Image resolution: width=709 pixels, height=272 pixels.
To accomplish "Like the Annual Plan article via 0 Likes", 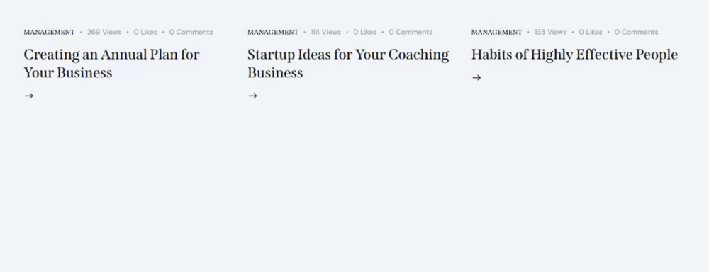I will pyautogui.click(x=145, y=32).
